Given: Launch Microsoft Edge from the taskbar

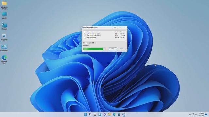Looking at the screenshot, I should pos(114,114).
